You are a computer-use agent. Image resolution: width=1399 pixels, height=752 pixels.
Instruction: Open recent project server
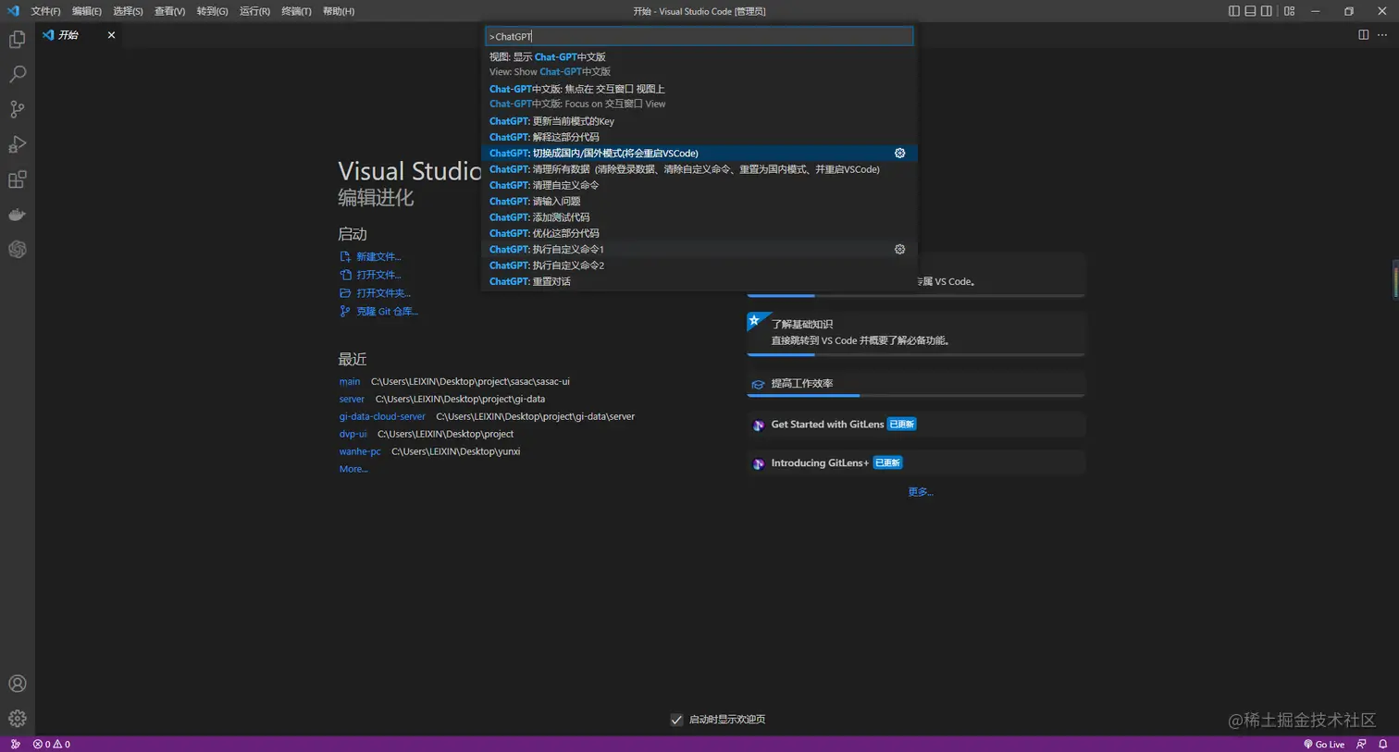352,399
